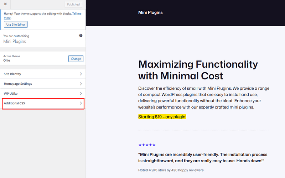Click the Mini Plugins testimonial quote text
This screenshot has width=285, height=178.
tap(203, 158)
